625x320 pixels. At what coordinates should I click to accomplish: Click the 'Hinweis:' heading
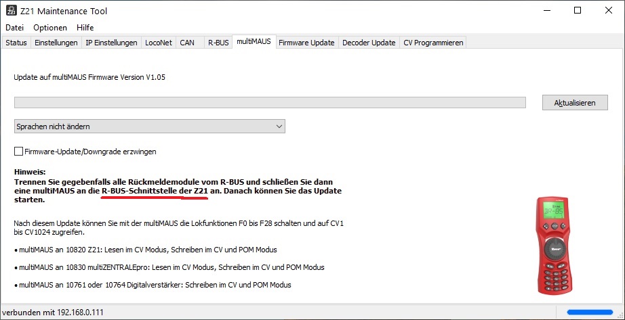31,173
